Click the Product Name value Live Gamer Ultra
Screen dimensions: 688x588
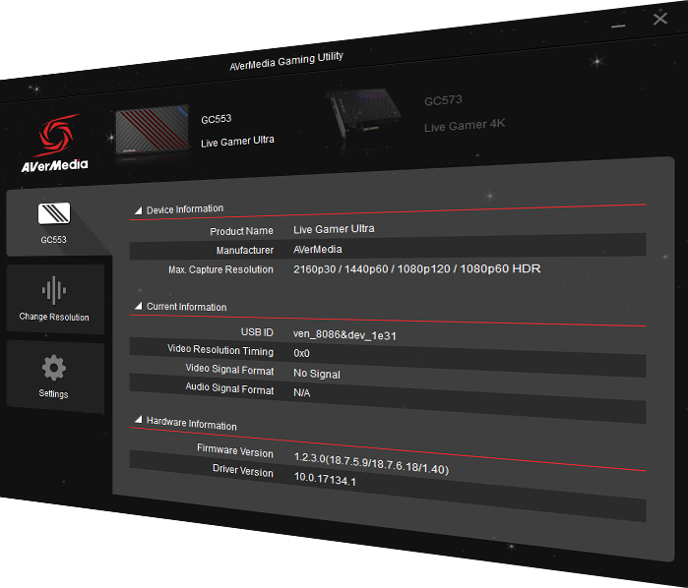tap(334, 229)
